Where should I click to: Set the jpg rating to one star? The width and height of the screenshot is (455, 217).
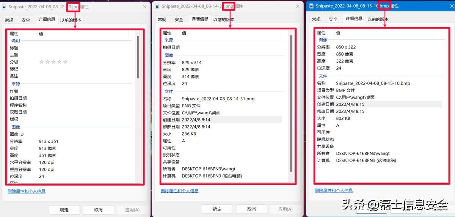click(42, 62)
